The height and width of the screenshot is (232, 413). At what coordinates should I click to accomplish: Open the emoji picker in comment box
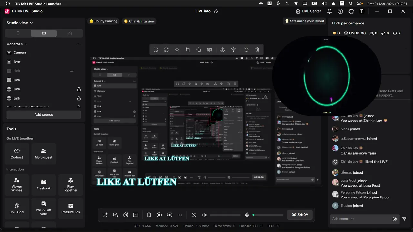(395, 219)
